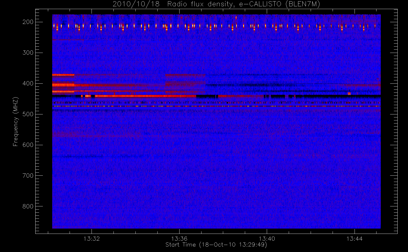
Task: Click the 13:32 time tick label
Action: tap(92, 239)
